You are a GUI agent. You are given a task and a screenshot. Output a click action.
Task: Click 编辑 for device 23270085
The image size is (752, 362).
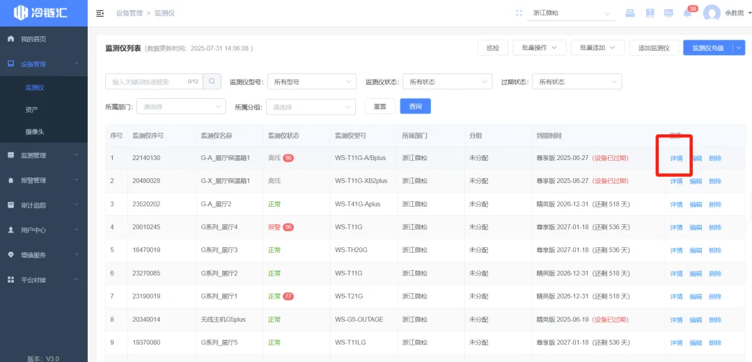[696, 274]
